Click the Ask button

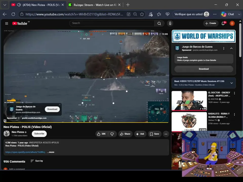pos(140,134)
